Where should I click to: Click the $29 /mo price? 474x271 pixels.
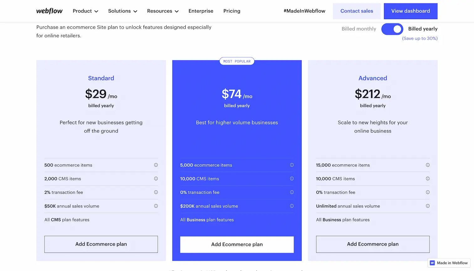(x=101, y=94)
